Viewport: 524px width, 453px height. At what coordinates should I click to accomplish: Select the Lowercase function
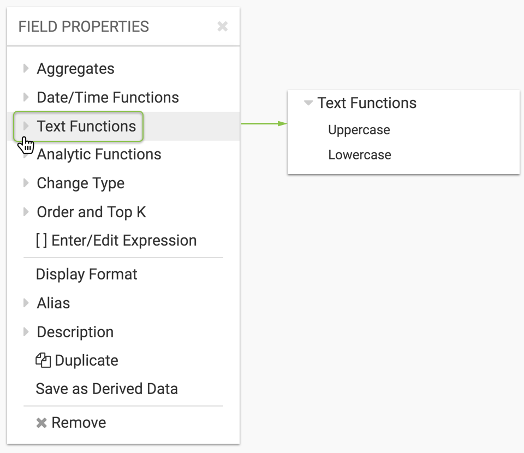pyautogui.click(x=359, y=155)
